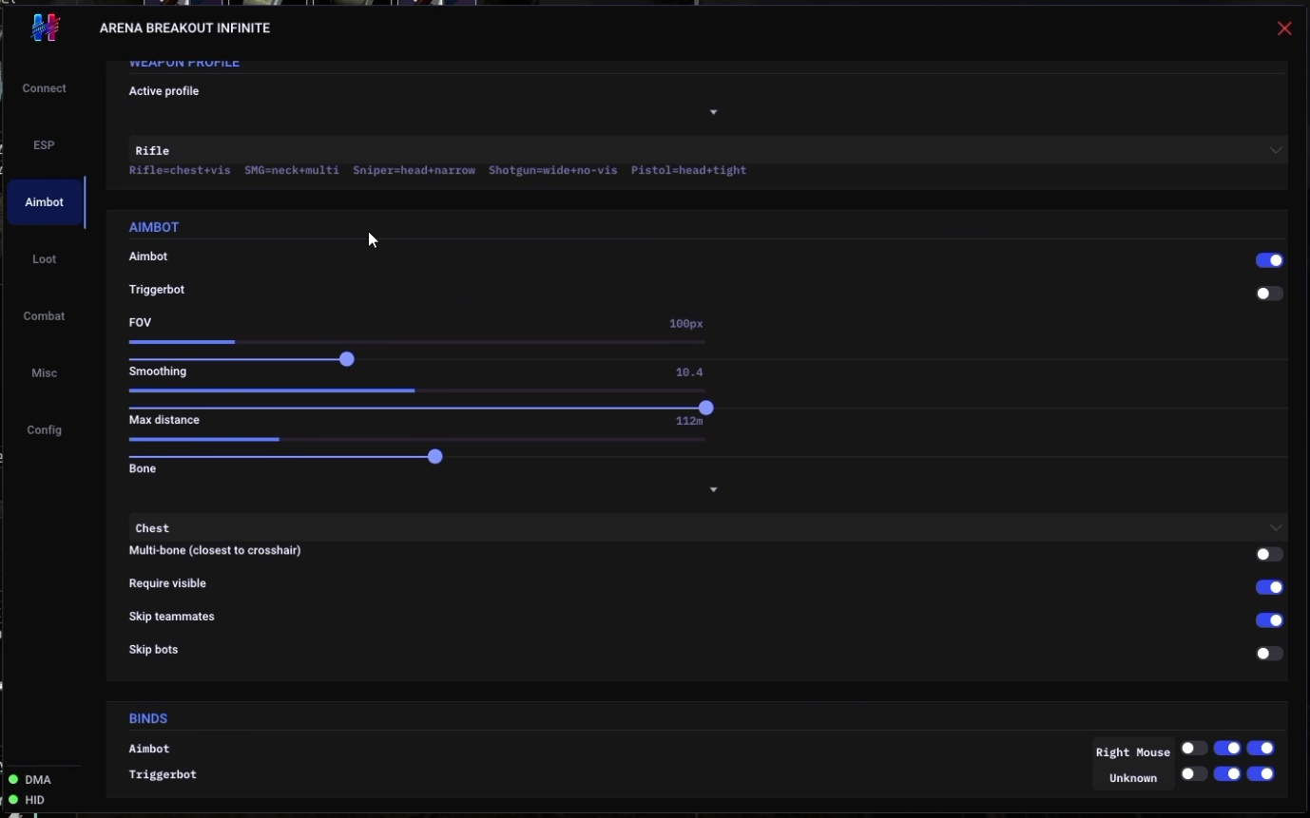
Task: Expand the Chest bone combo box
Action: click(x=708, y=527)
